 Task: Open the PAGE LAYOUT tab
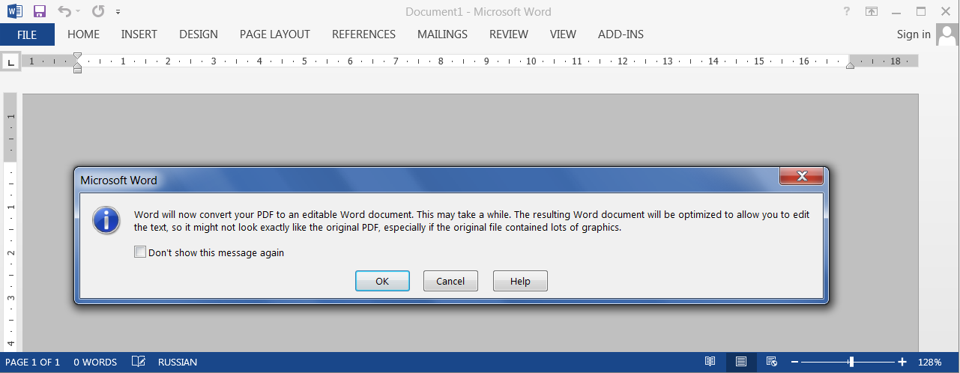pyautogui.click(x=275, y=34)
